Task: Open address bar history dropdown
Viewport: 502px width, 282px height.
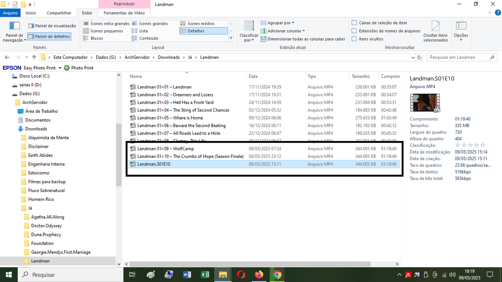Action: (413, 57)
